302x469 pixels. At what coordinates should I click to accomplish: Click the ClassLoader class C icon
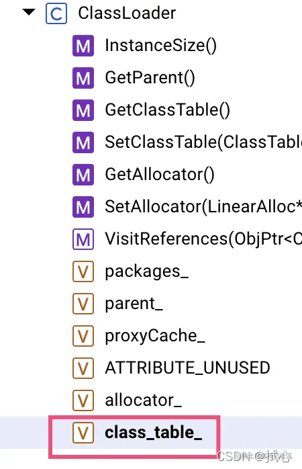tap(56, 13)
